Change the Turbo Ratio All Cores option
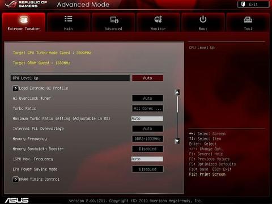272x204 pixels. click(x=147, y=108)
